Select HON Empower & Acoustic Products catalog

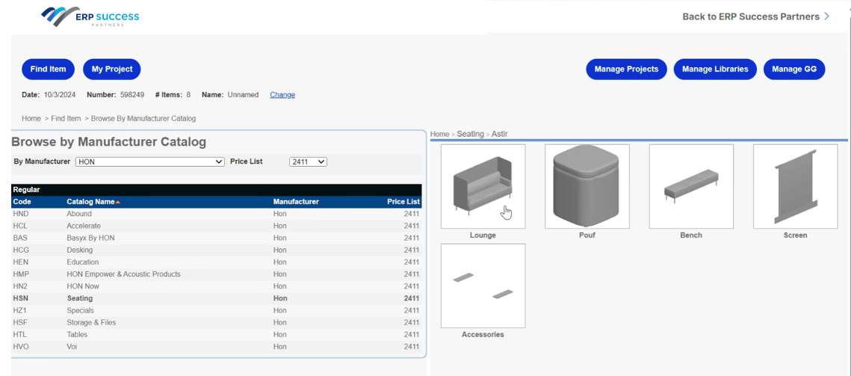(x=216, y=274)
